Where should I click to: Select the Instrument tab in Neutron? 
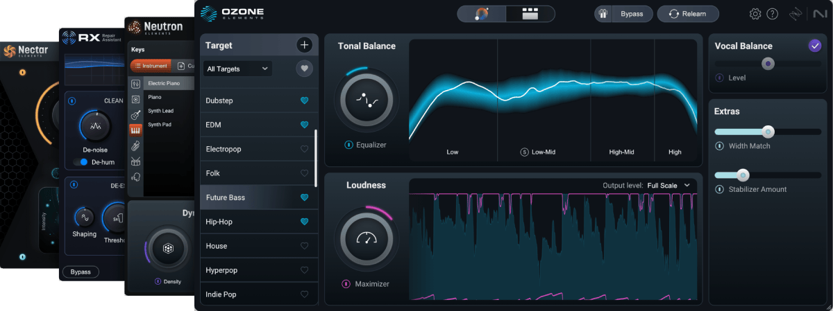point(151,66)
